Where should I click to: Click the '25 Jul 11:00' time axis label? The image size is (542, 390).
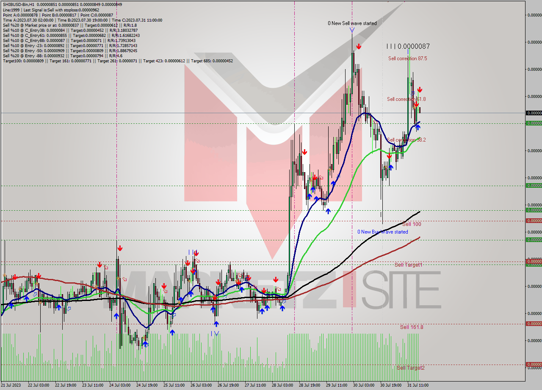[174, 385]
